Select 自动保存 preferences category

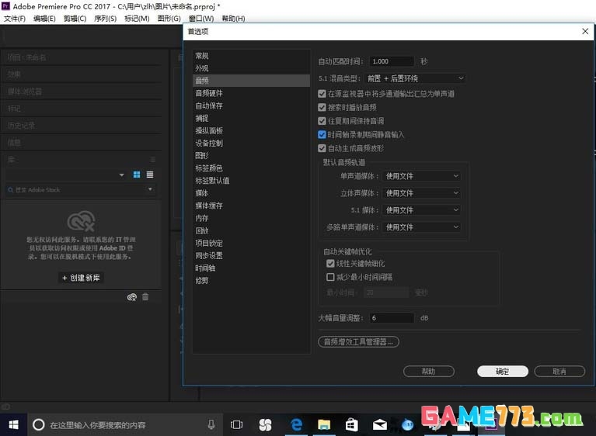pos(251,106)
